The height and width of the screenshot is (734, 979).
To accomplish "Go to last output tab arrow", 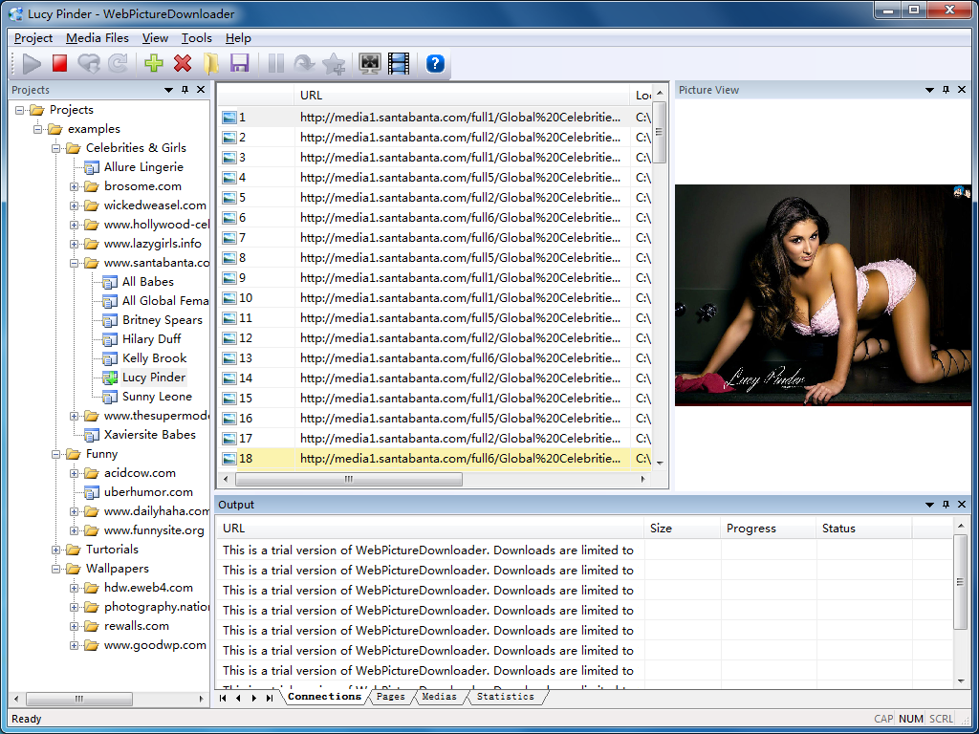I will (x=270, y=698).
